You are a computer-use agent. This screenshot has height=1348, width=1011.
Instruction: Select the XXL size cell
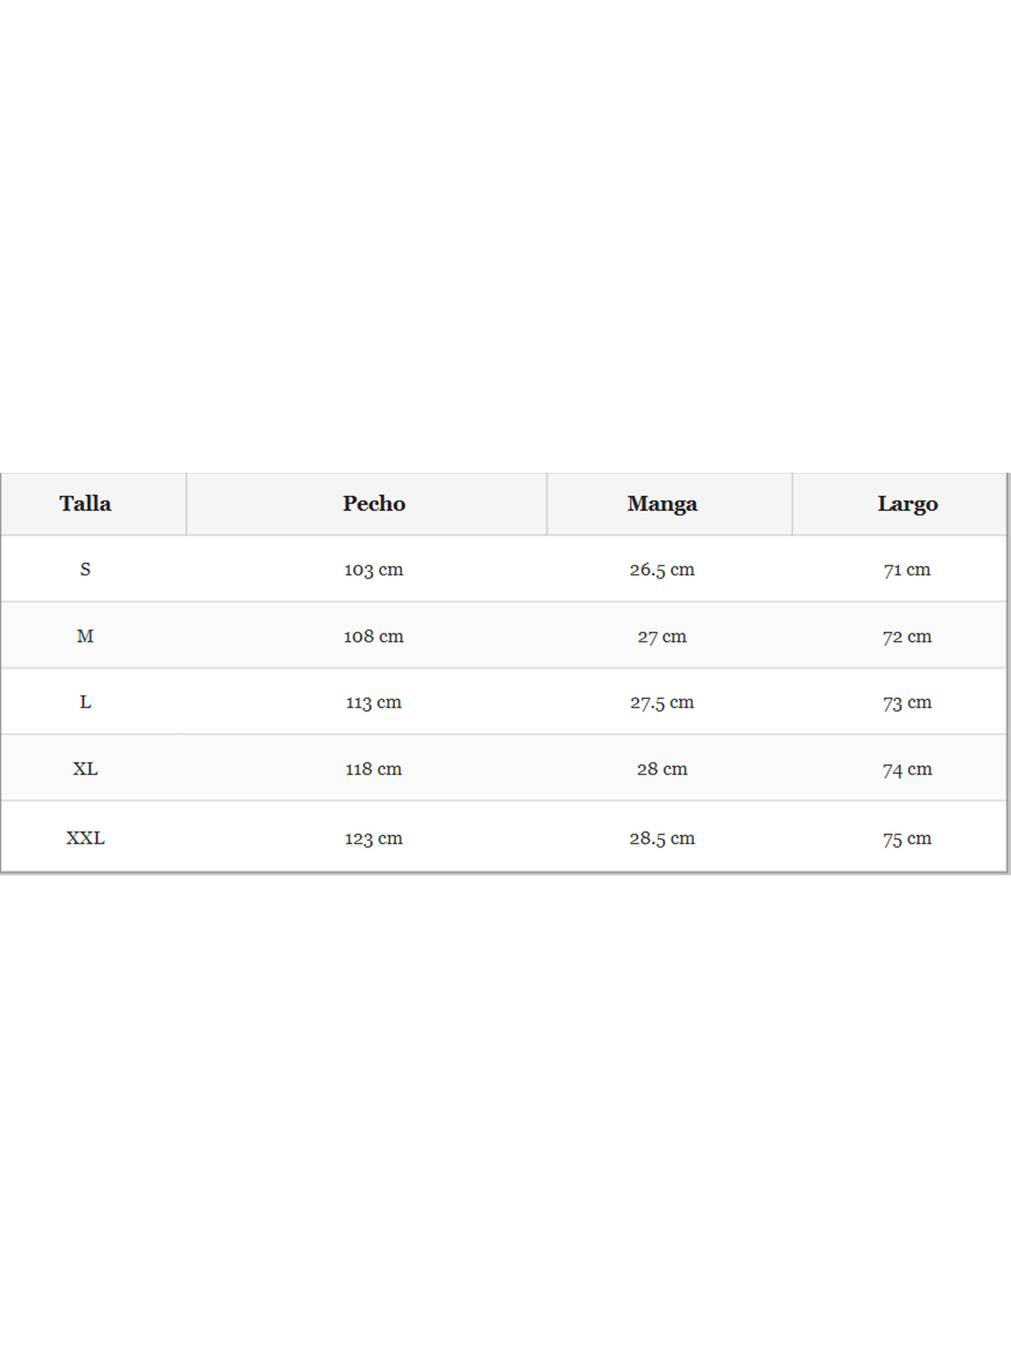click(x=85, y=838)
